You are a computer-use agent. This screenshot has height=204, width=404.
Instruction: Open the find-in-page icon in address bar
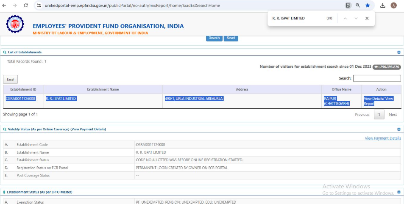(348, 5)
